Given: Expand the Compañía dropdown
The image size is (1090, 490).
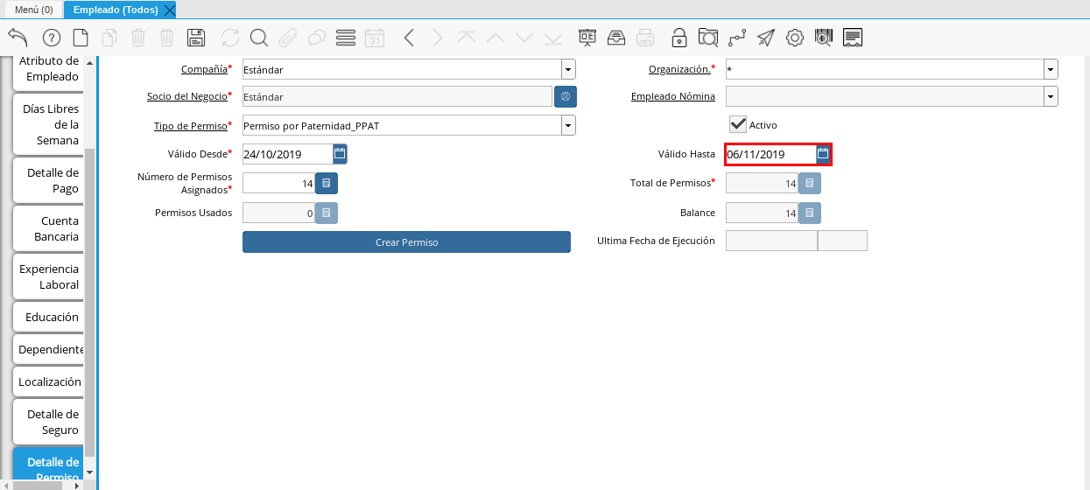Looking at the screenshot, I should [x=568, y=69].
